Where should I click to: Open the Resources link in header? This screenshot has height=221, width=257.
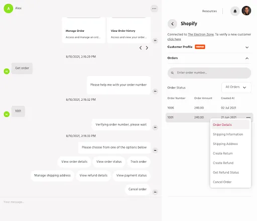pos(209,11)
